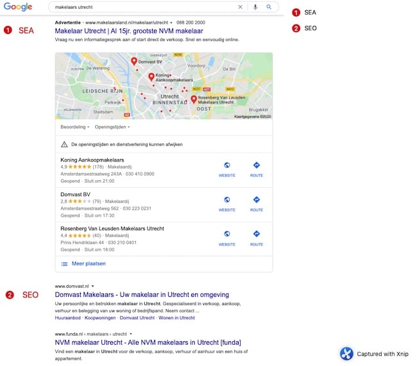The image size is (417, 366).
Task: Get route to Rosenberg Van Leusden
Action: tap(257, 233)
